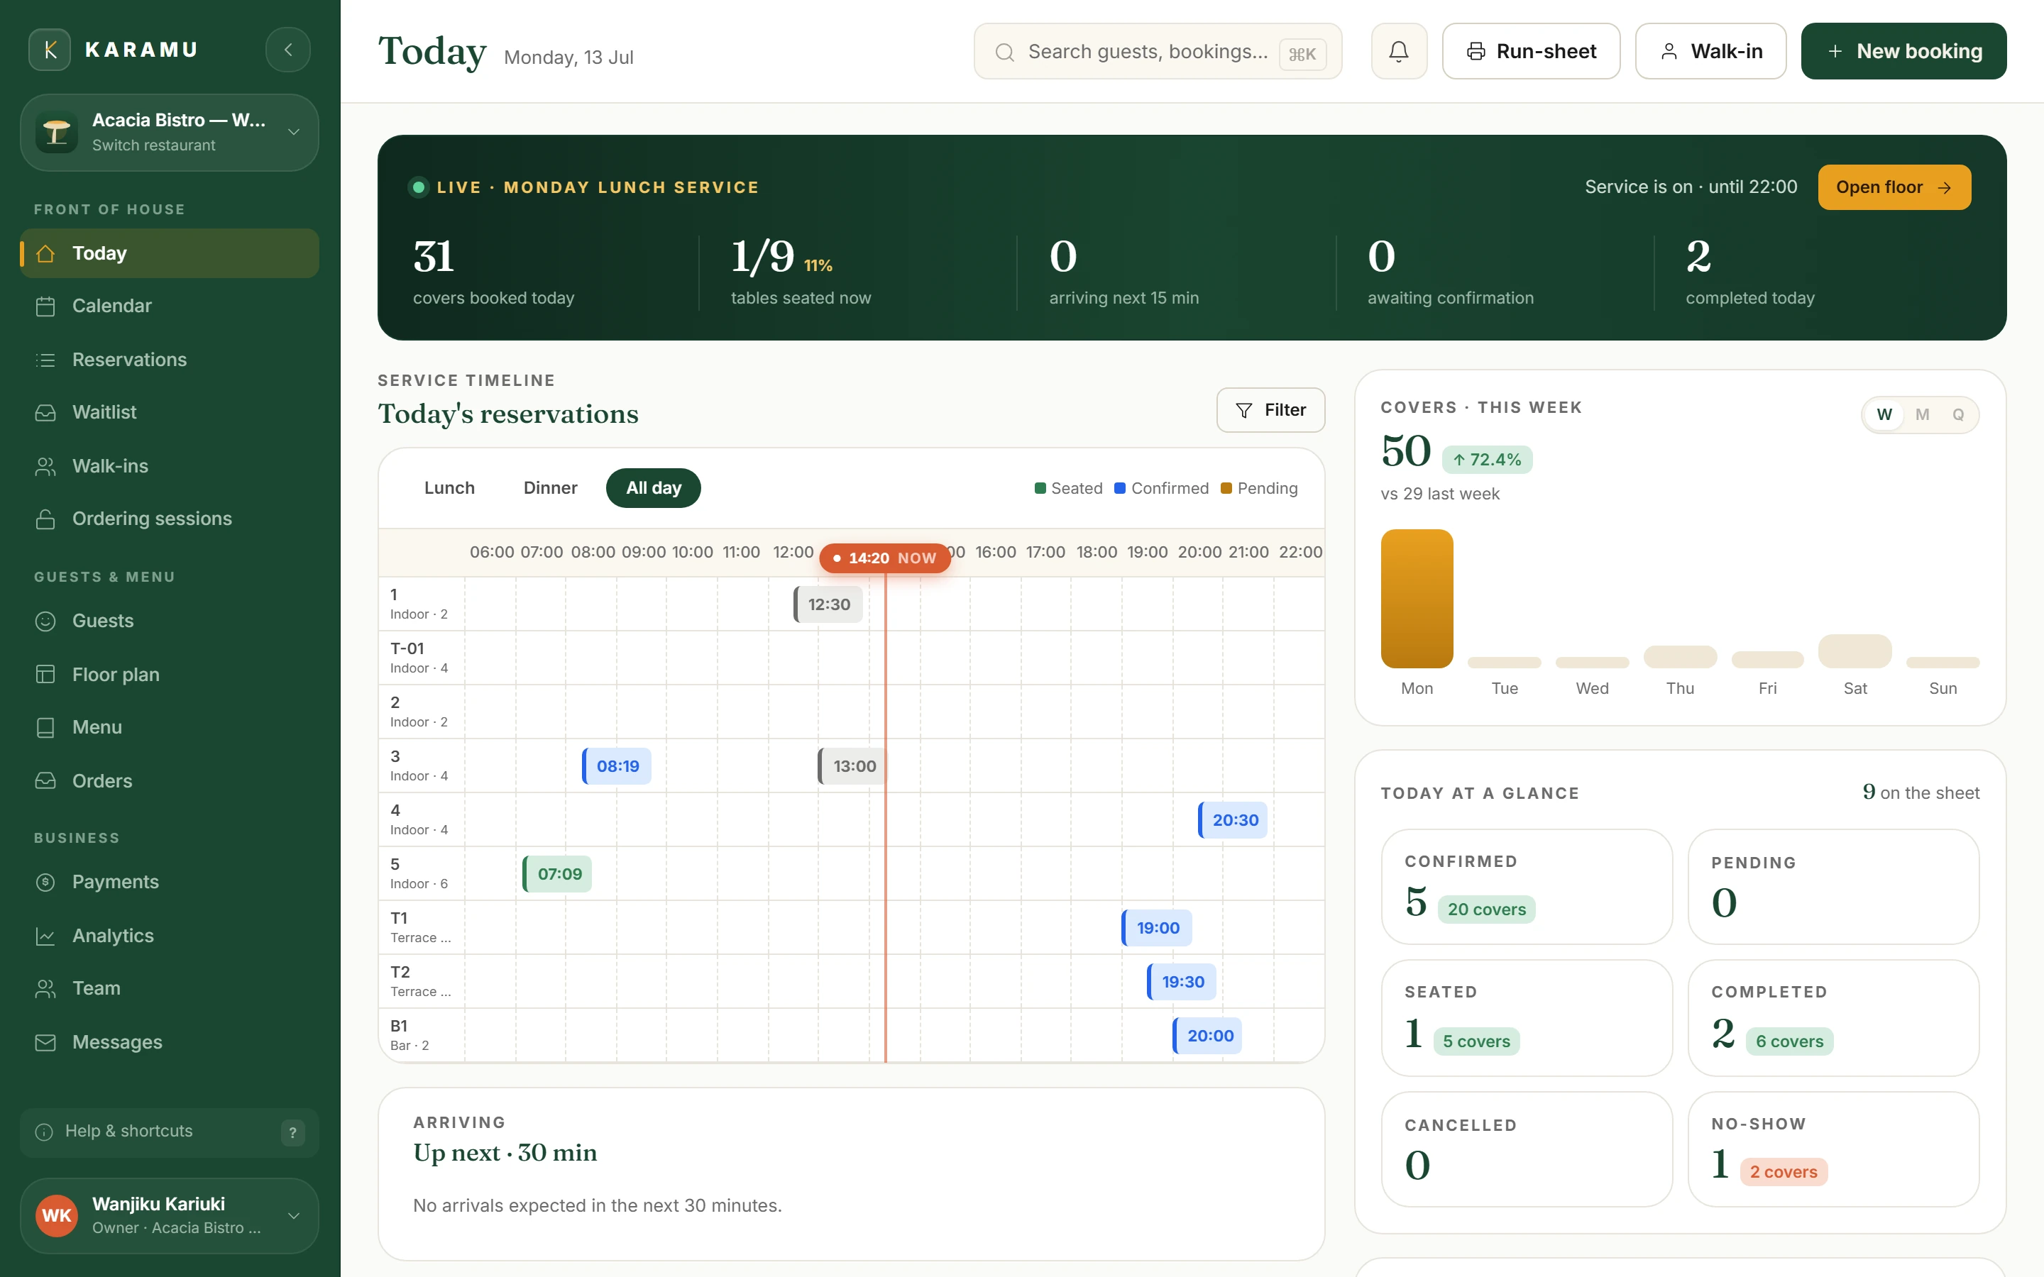Click the Open floor button

coord(1894,187)
